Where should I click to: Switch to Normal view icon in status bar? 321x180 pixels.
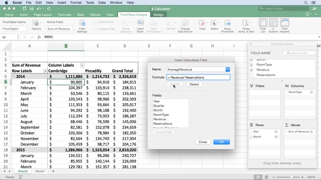pos(258,177)
